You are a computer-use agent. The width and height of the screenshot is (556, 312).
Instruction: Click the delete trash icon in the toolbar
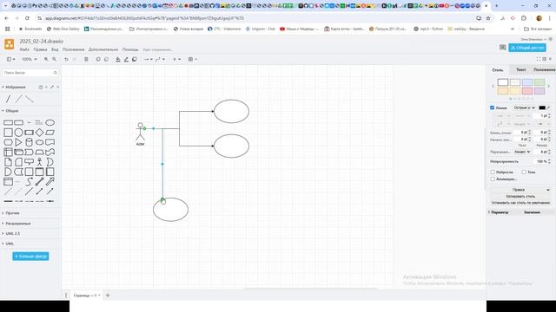click(x=86, y=59)
